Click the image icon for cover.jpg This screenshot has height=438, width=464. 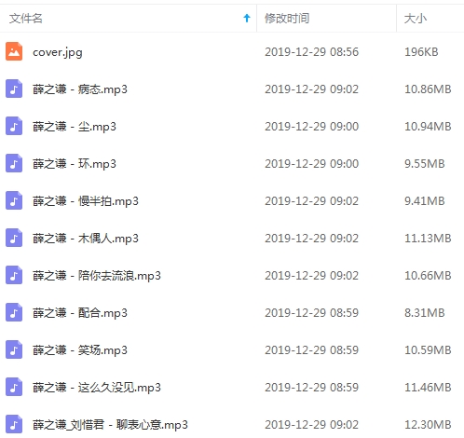tap(14, 51)
